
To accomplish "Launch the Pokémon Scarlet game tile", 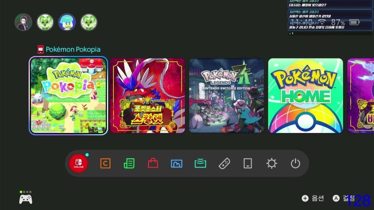I will point(148,95).
